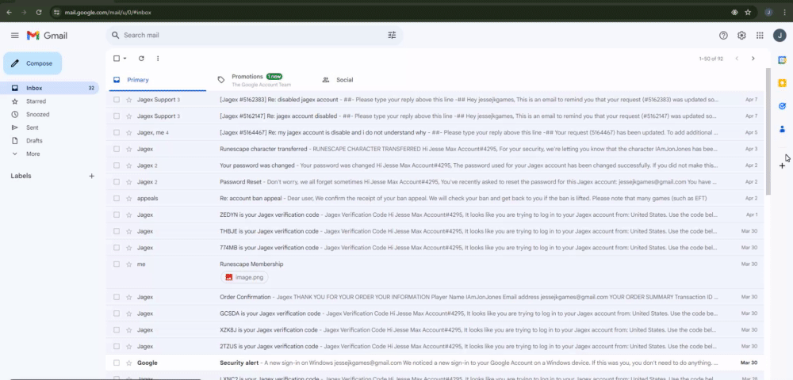793x380 pixels.
Task: Open the More options three-dot menu
Action: tap(158, 59)
